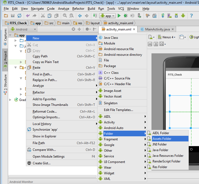Click the layout breadcrumb in navigation bar
Screen dimensions: 199x184
click(93, 23)
